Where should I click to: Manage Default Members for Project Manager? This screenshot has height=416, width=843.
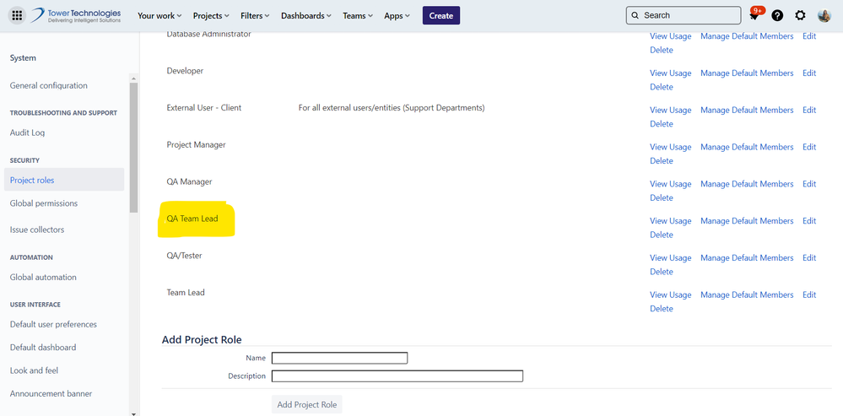pos(747,148)
